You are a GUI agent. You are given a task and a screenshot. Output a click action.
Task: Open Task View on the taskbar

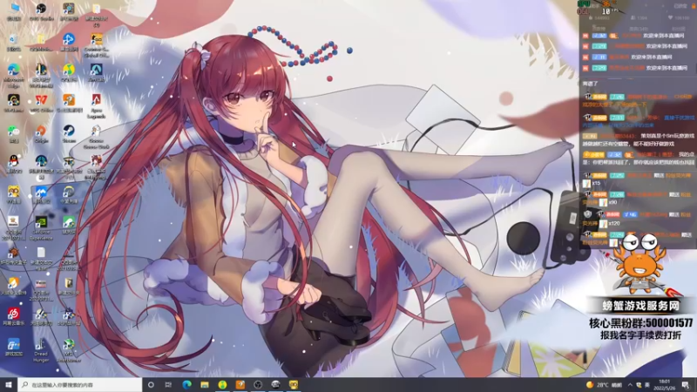point(168,384)
